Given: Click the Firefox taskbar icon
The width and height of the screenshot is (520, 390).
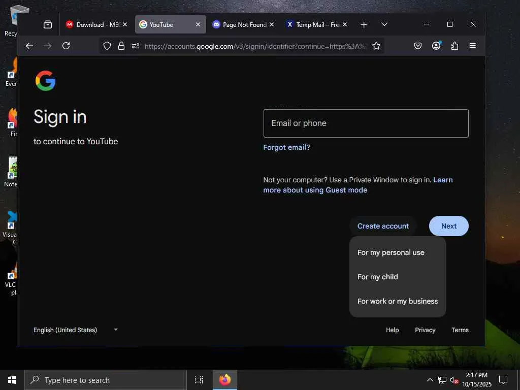Looking at the screenshot, I should (x=225, y=380).
